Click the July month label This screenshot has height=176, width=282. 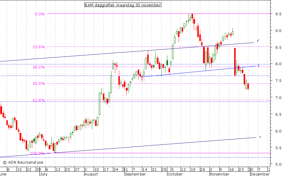coord(44,174)
